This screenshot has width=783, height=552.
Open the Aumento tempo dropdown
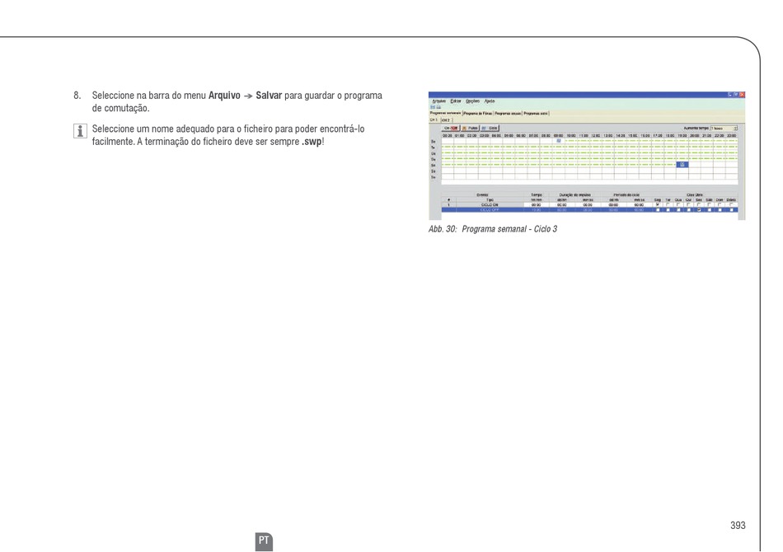pos(724,129)
